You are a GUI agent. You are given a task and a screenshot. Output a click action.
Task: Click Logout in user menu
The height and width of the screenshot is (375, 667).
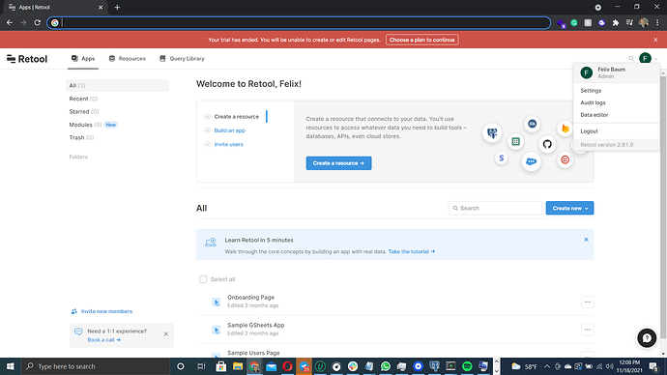[x=589, y=130]
